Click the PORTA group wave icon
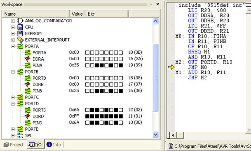 point(20,46)
